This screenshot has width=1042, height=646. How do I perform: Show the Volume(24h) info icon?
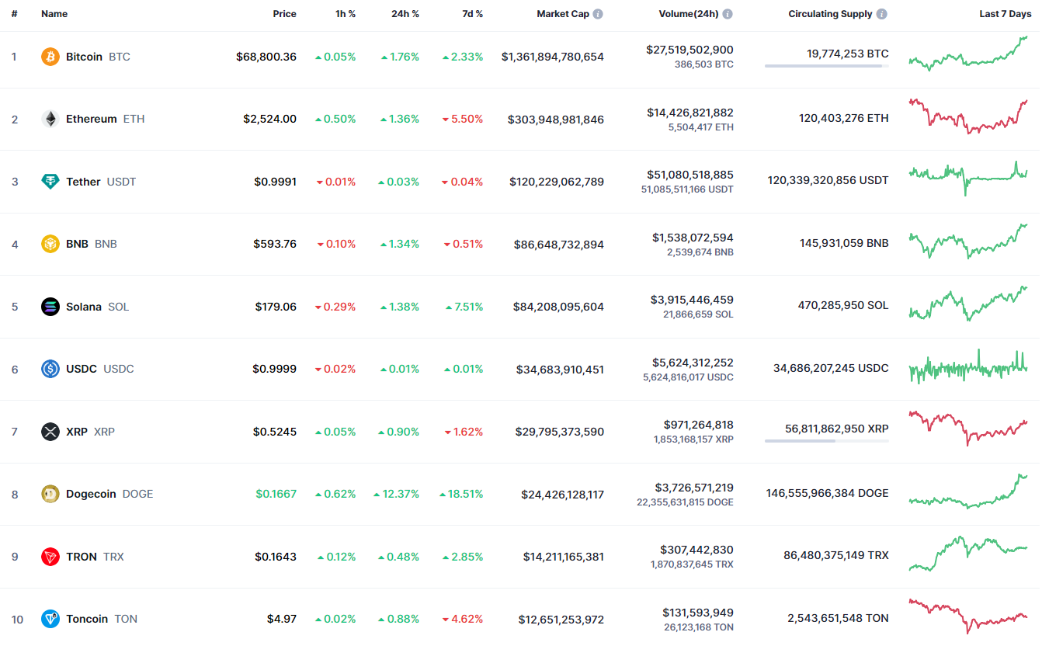(727, 14)
